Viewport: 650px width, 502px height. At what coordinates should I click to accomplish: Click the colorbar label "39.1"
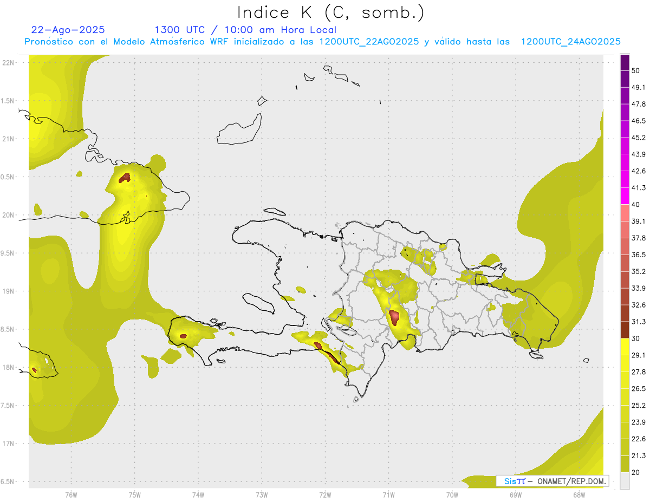click(x=639, y=221)
